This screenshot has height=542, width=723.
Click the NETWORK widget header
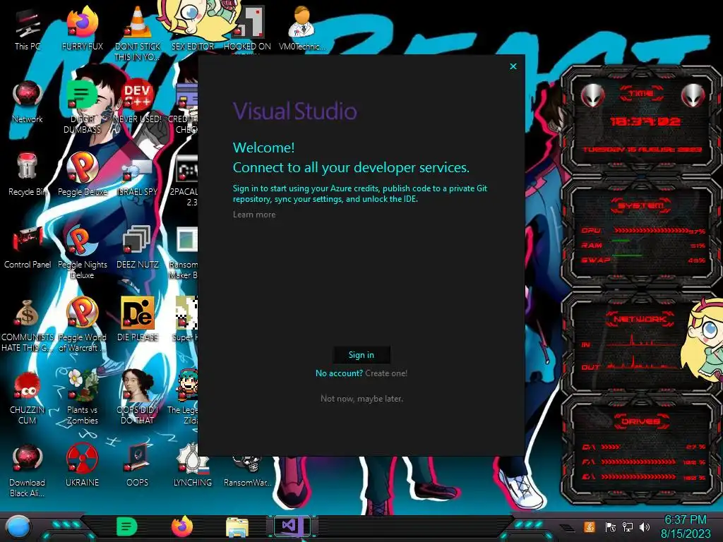pyautogui.click(x=640, y=319)
